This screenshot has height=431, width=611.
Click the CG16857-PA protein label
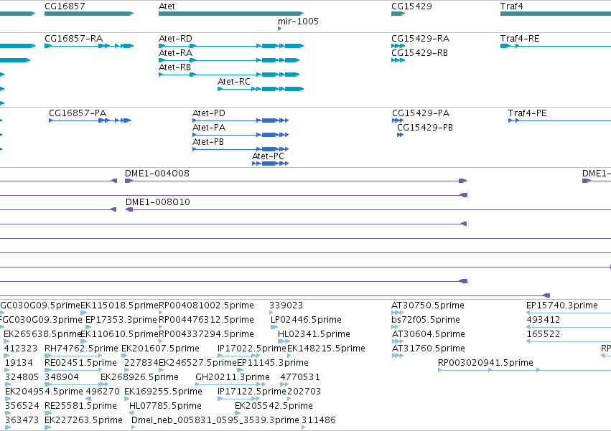[77, 113]
